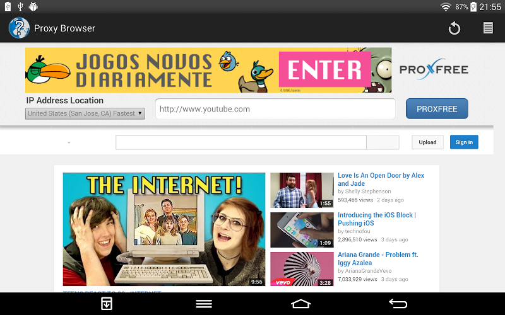
Task: Focus the proxy URL input field
Action: tap(275, 109)
